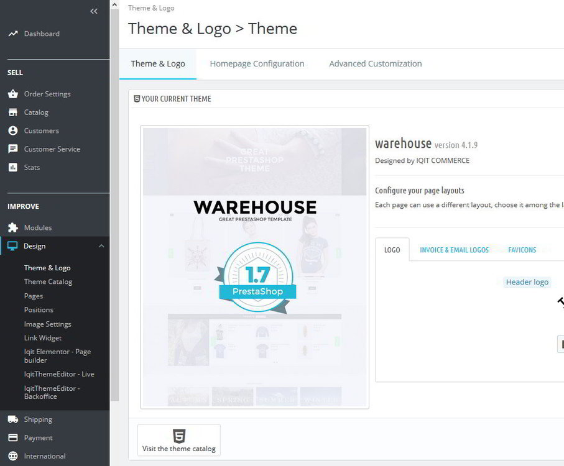Image resolution: width=564 pixels, height=466 pixels.
Task: Switch to Theme & Logo tab
Action: pyautogui.click(x=158, y=64)
